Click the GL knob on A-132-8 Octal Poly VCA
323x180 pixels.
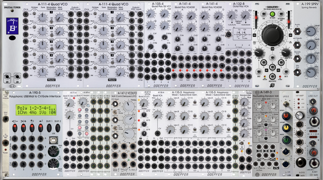point(231,15)
